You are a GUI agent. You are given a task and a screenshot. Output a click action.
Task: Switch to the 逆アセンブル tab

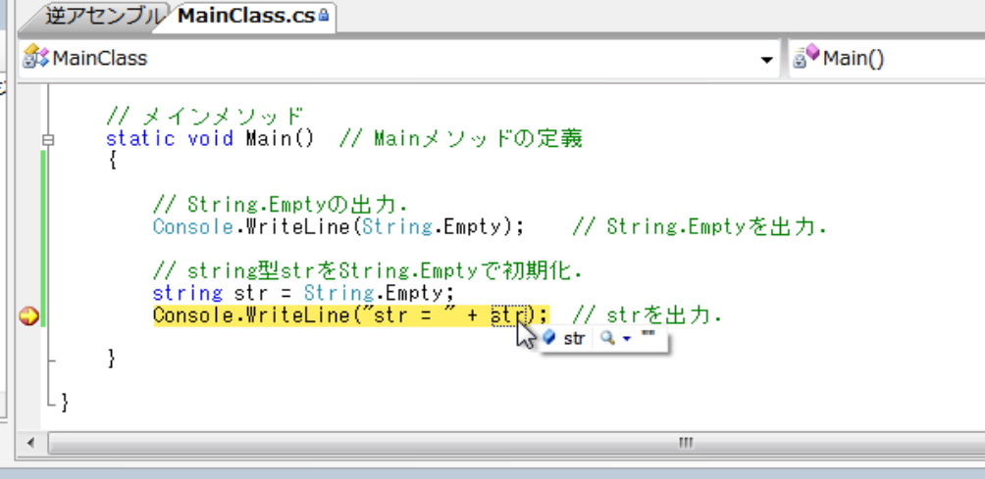coord(100,17)
